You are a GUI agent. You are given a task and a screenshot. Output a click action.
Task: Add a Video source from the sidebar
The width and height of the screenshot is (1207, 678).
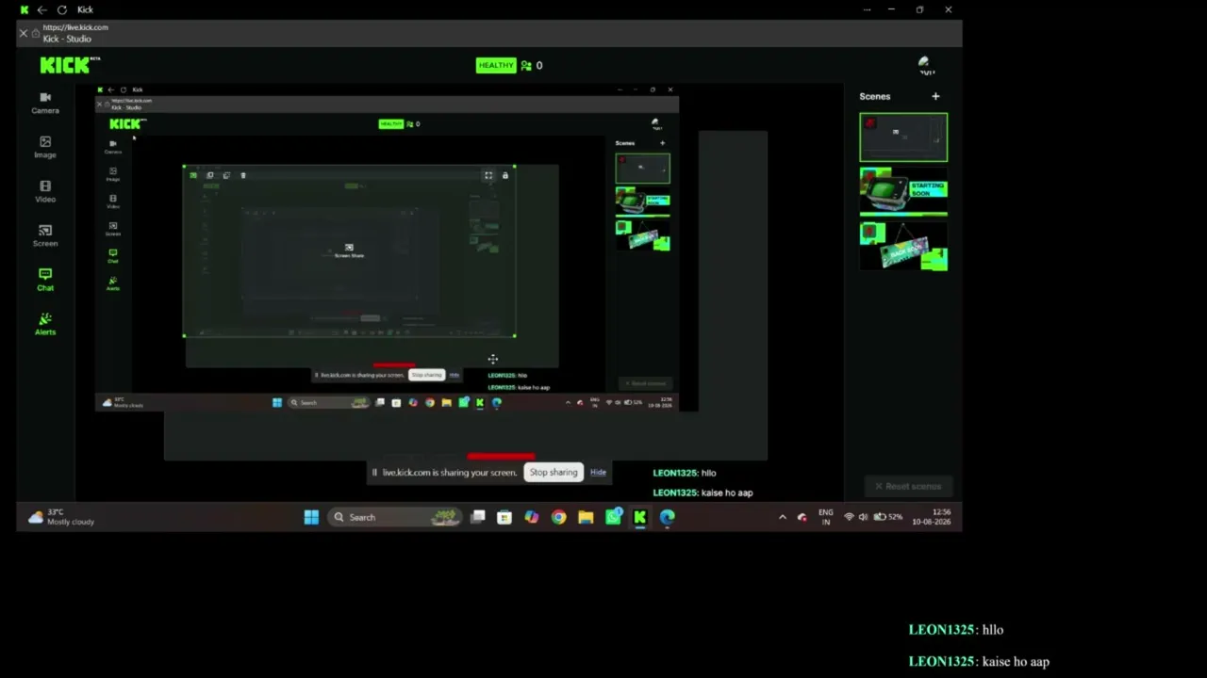click(45, 191)
